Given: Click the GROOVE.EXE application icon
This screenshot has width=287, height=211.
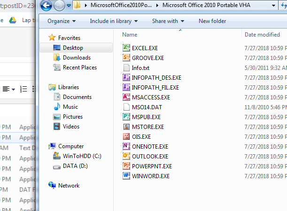Looking at the screenshot, I should [126, 58].
